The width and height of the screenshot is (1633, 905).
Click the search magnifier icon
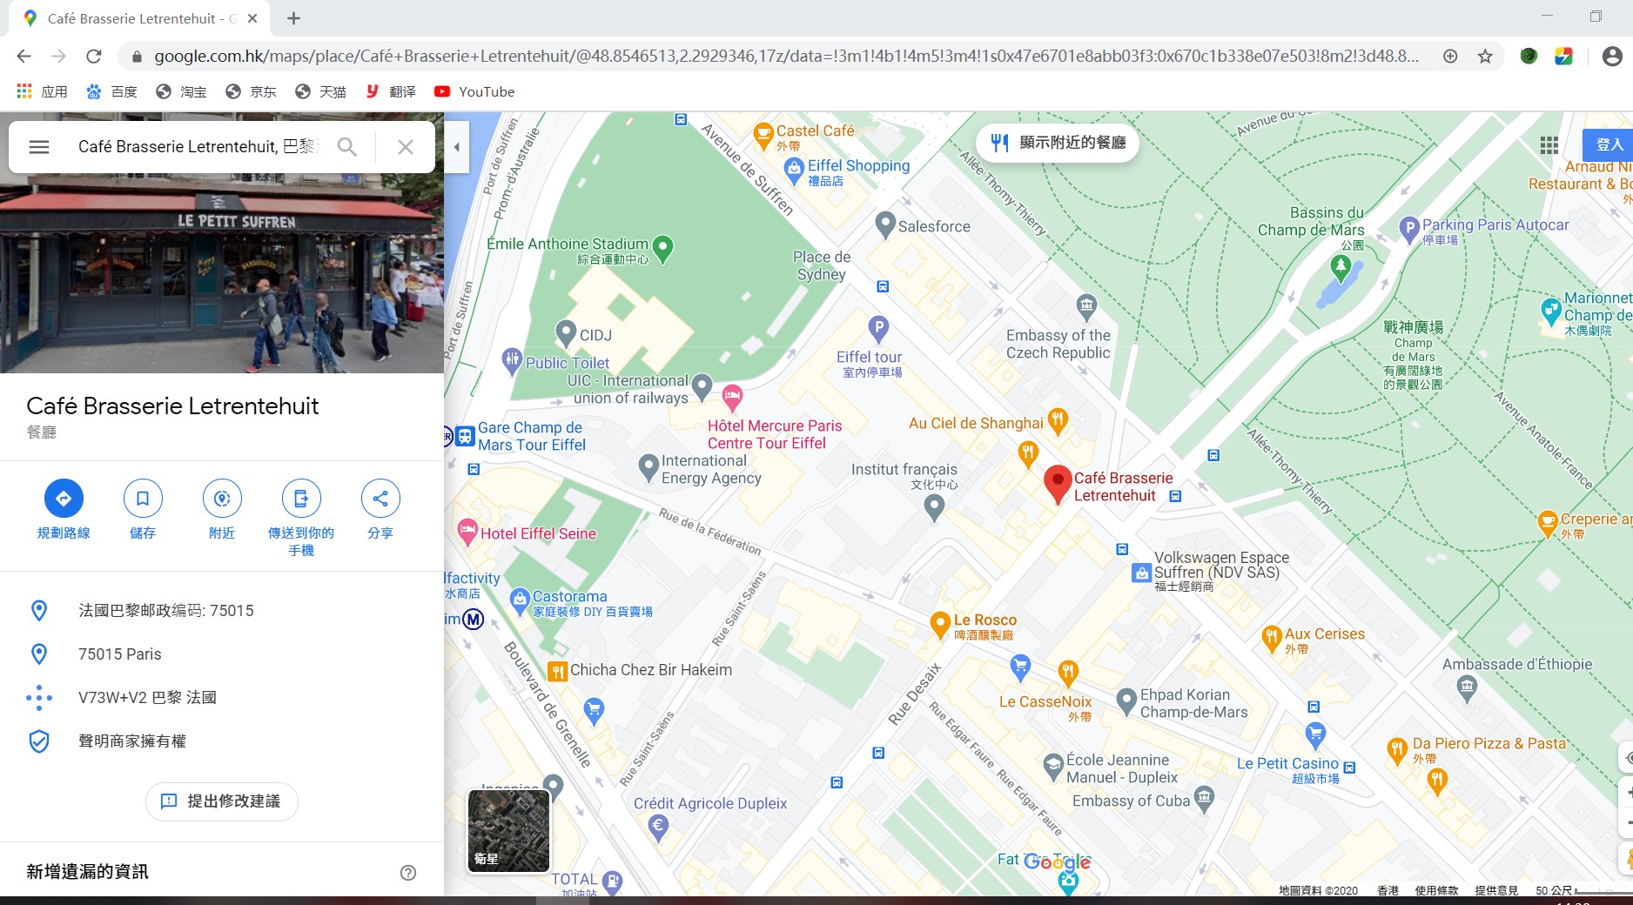coord(346,147)
